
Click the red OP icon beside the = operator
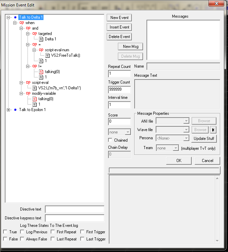(x=35, y=44)
